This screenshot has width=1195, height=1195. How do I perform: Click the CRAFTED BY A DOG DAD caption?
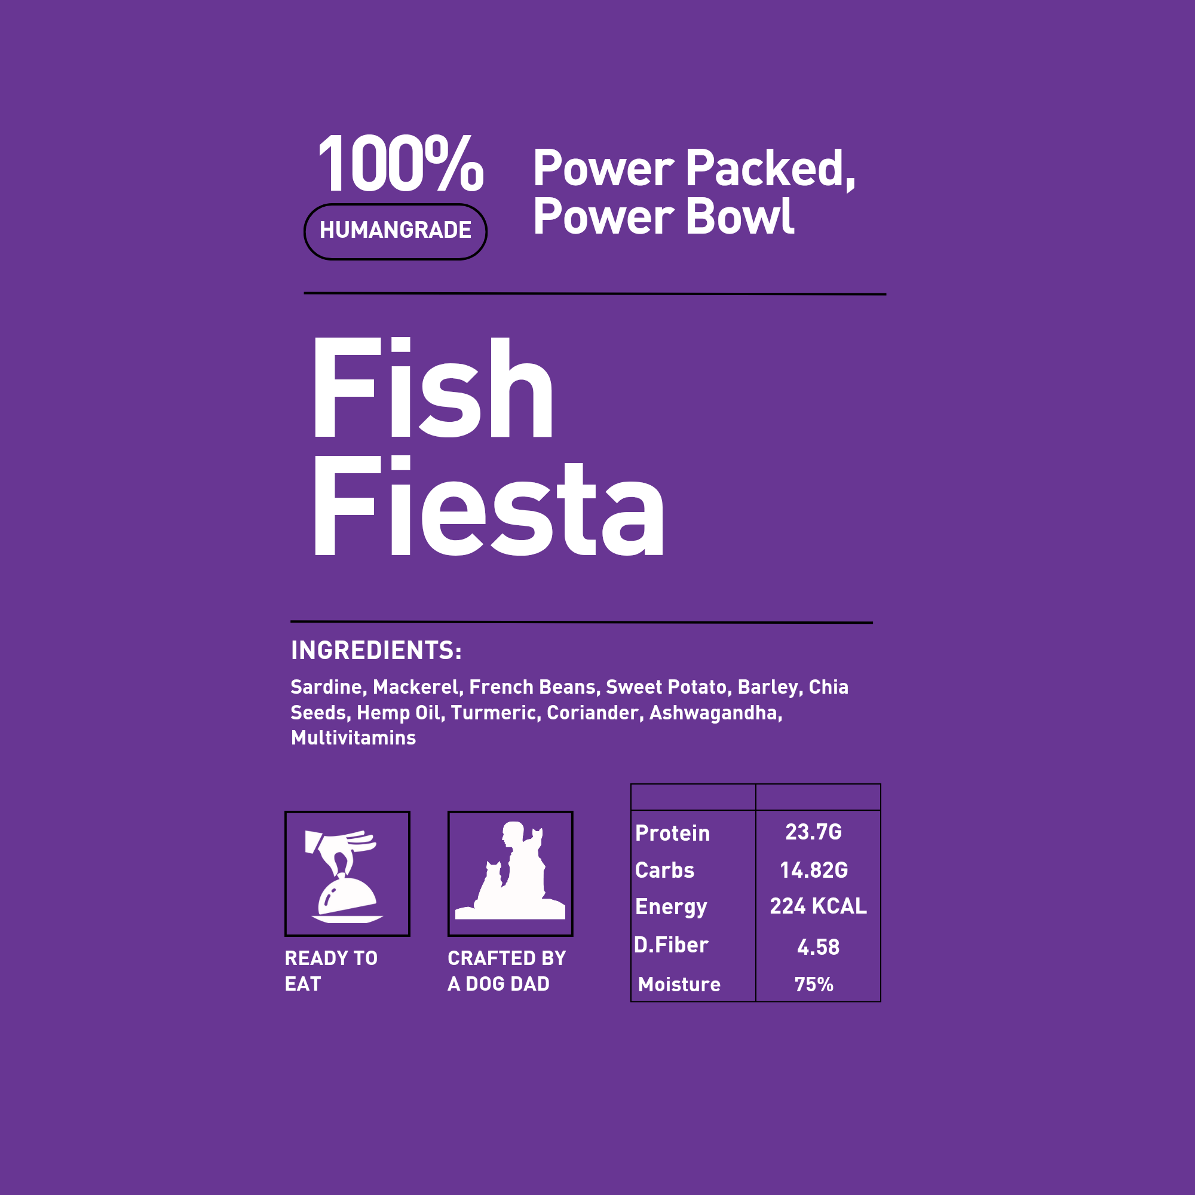[x=507, y=971]
